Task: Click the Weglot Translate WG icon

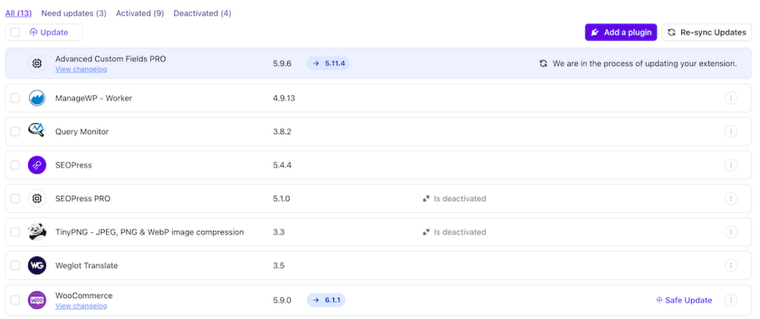Action: pyautogui.click(x=37, y=265)
